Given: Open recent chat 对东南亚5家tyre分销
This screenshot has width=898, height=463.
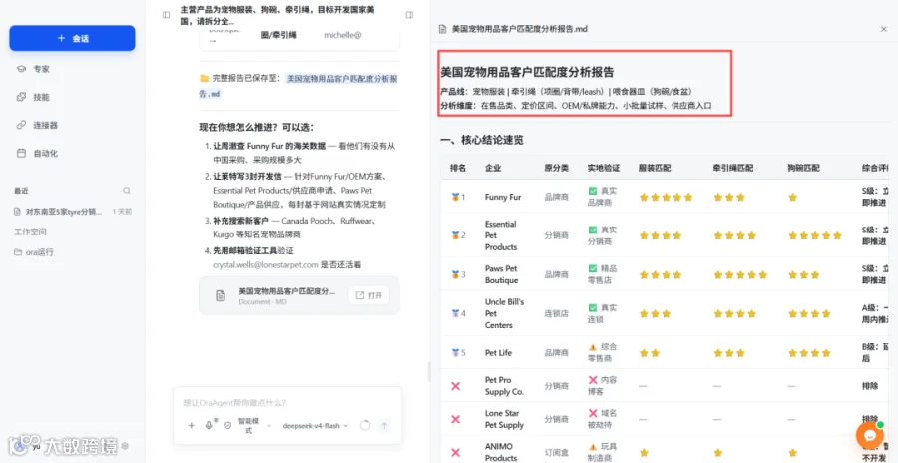Looking at the screenshot, I should point(64,212).
